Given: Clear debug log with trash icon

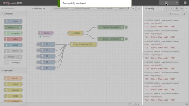Looking at the screenshot, I should point(184,14).
